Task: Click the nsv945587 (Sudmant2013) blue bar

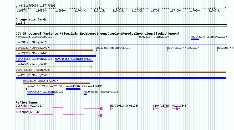Action: coord(73,89)
